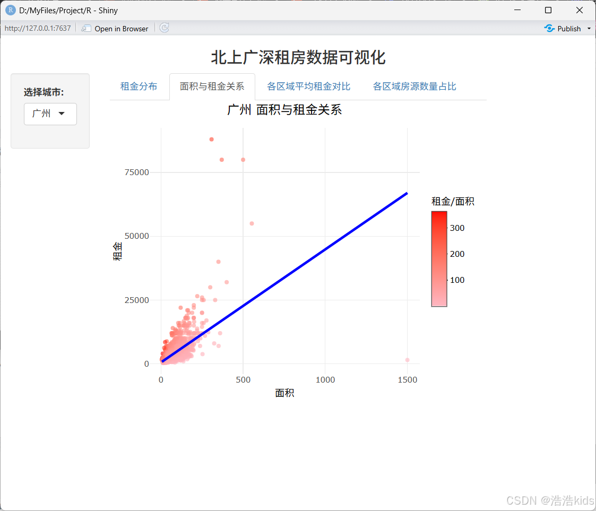This screenshot has width=596, height=511.
Task: Click the reload app icon
Action: click(164, 28)
